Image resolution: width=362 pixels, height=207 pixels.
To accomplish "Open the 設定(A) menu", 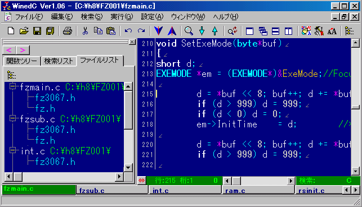I will tap(152, 17).
